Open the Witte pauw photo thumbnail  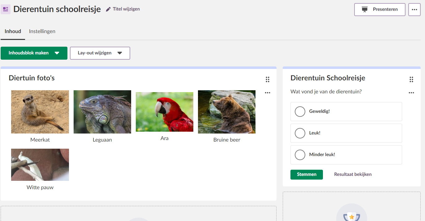coord(40,165)
